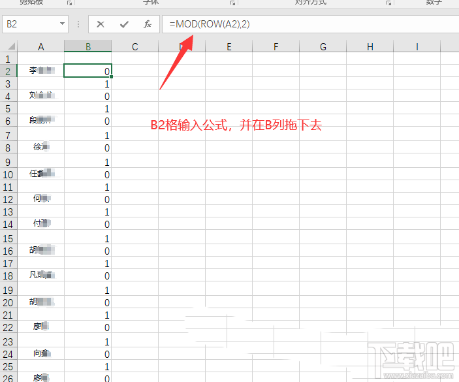
Task: Click cell A20 name starting with 胡
Action: point(40,302)
